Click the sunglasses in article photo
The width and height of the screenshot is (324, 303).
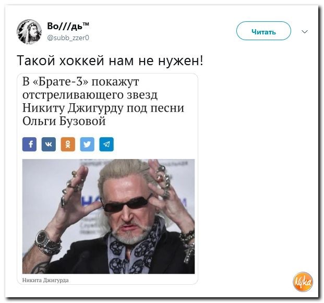127,203
